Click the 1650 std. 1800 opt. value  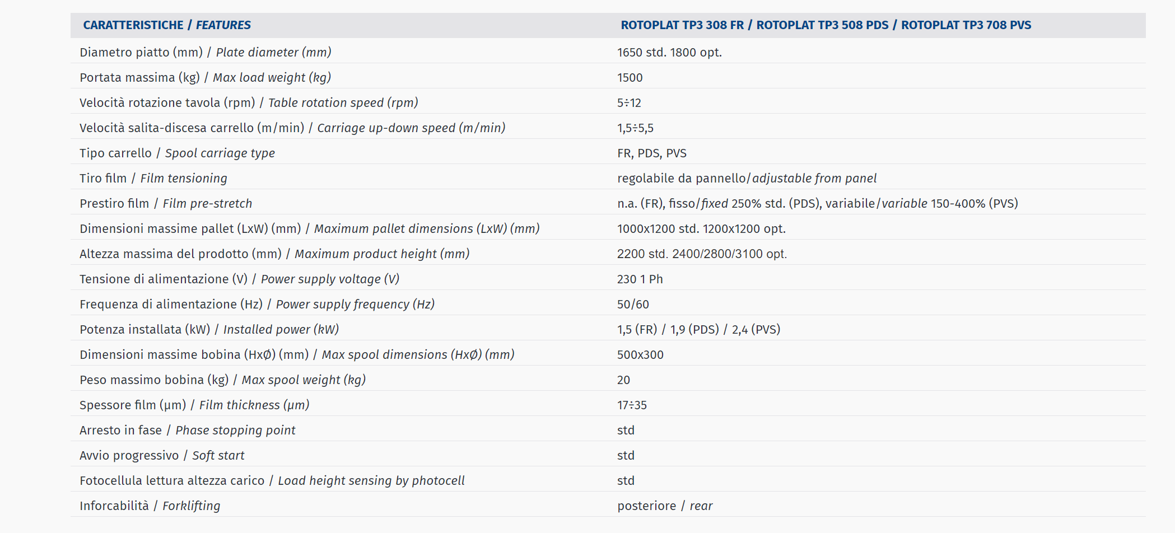669,52
